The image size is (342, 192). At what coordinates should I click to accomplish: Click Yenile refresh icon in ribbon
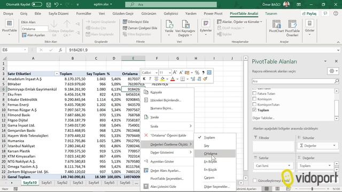click(169, 24)
